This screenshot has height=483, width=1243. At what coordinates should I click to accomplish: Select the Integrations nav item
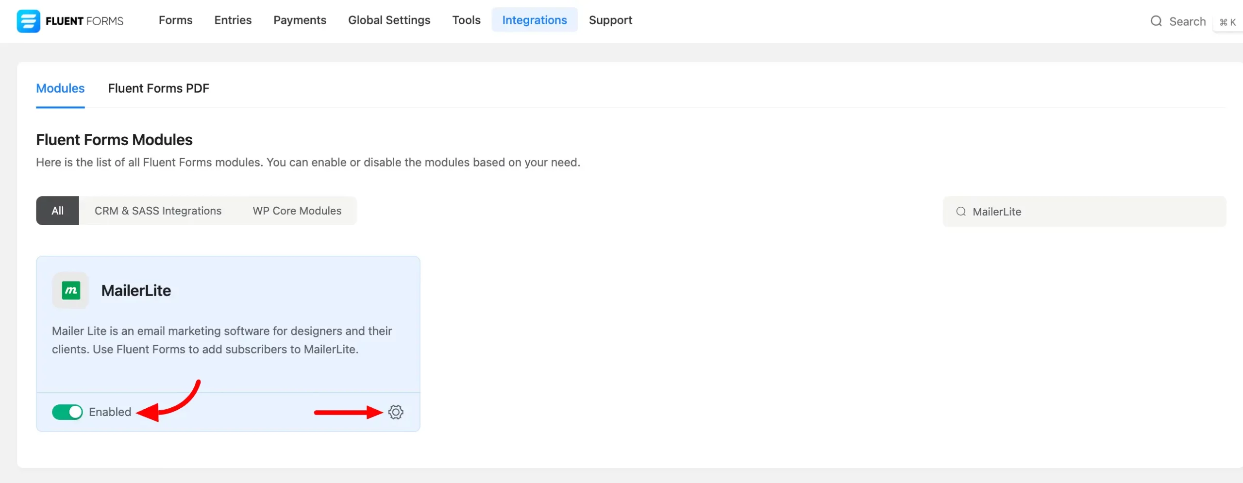coord(534,20)
